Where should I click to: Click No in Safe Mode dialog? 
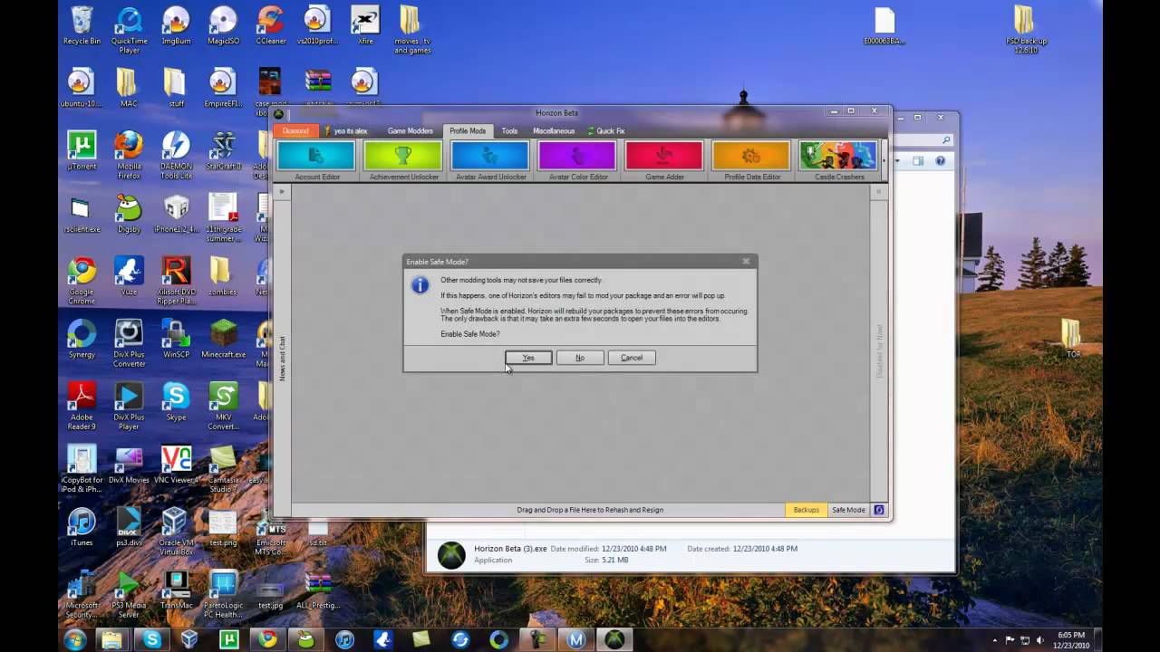(x=580, y=358)
